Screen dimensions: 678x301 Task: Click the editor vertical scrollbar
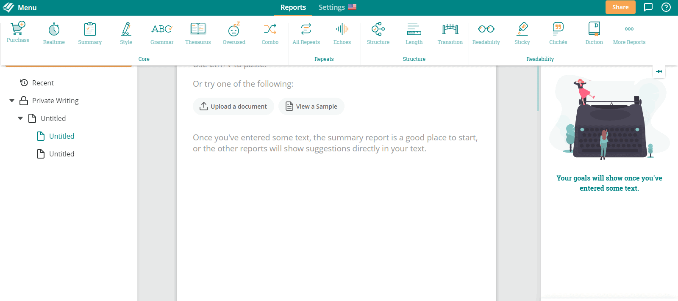click(x=538, y=89)
